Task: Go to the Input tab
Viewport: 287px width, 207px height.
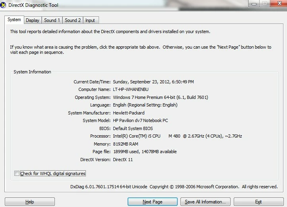Action: [x=90, y=20]
